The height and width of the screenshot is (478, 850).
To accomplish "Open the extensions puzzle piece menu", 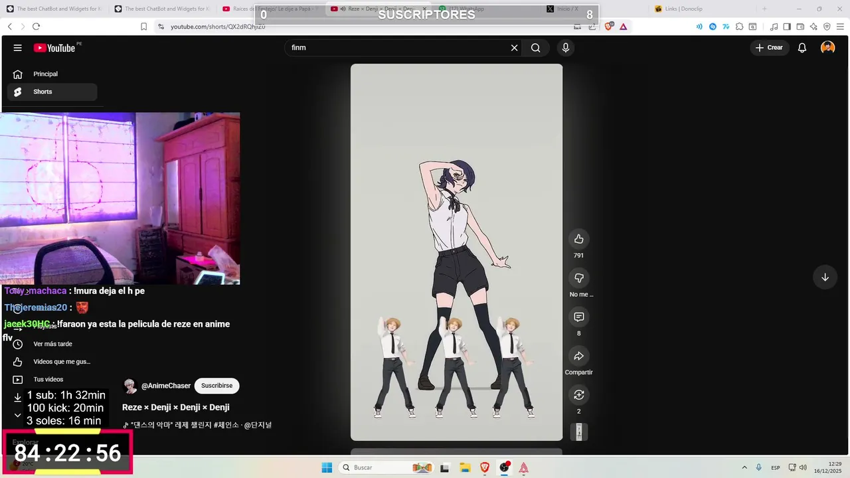I will click(739, 27).
